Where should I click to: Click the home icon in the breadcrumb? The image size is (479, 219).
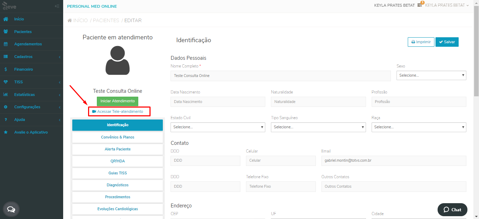coord(70,20)
